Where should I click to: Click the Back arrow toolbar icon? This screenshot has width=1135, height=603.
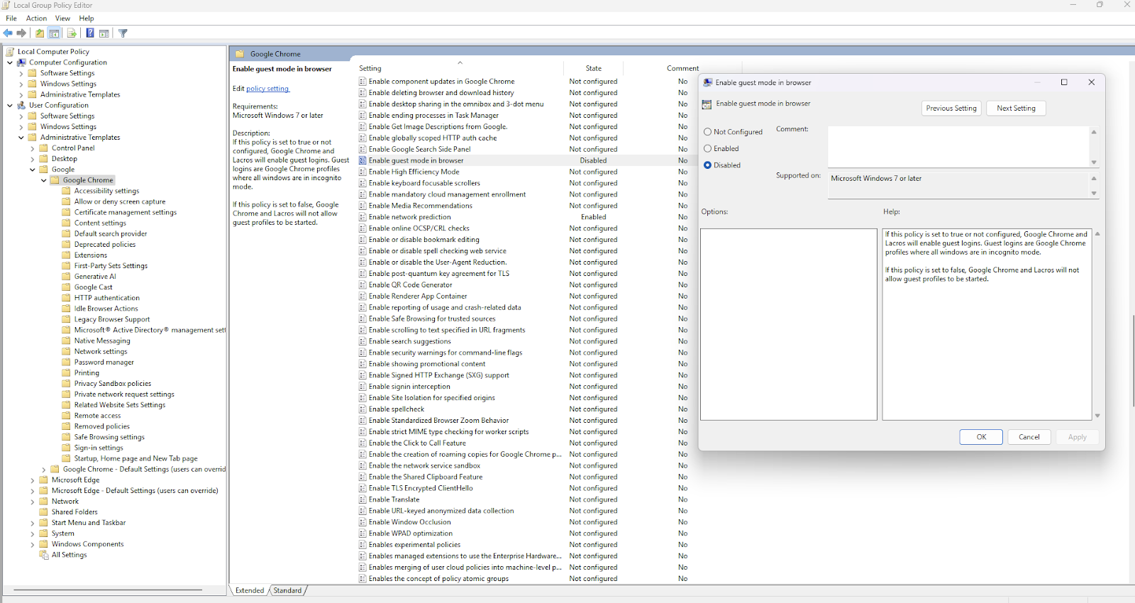point(8,33)
